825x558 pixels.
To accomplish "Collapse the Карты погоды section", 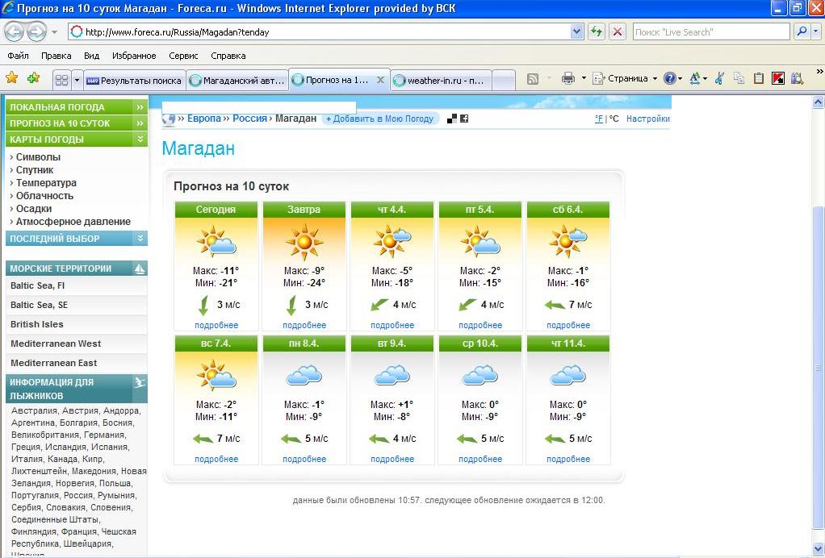I will tap(140, 139).
